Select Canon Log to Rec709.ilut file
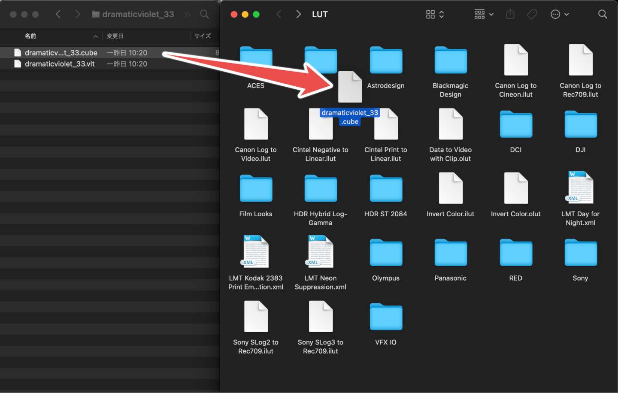Viewport: 618px width, 393px height. pyautogui.click(x=581, y=60)
